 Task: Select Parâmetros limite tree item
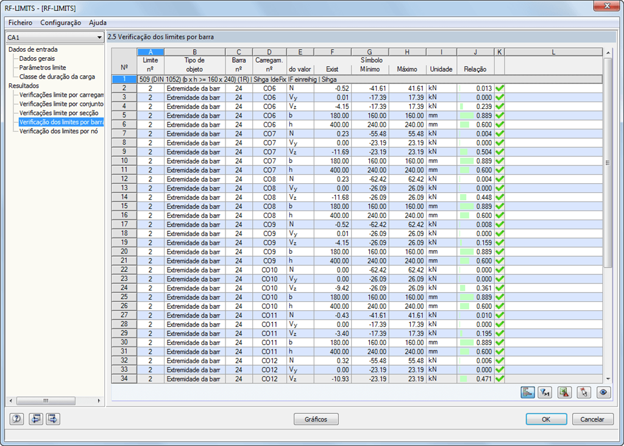click(x=43, y=68)
